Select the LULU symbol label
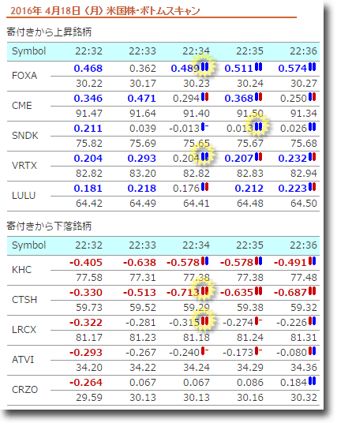Image resolution: width=337 pixels, height=423 pixels. click(24, 195)
